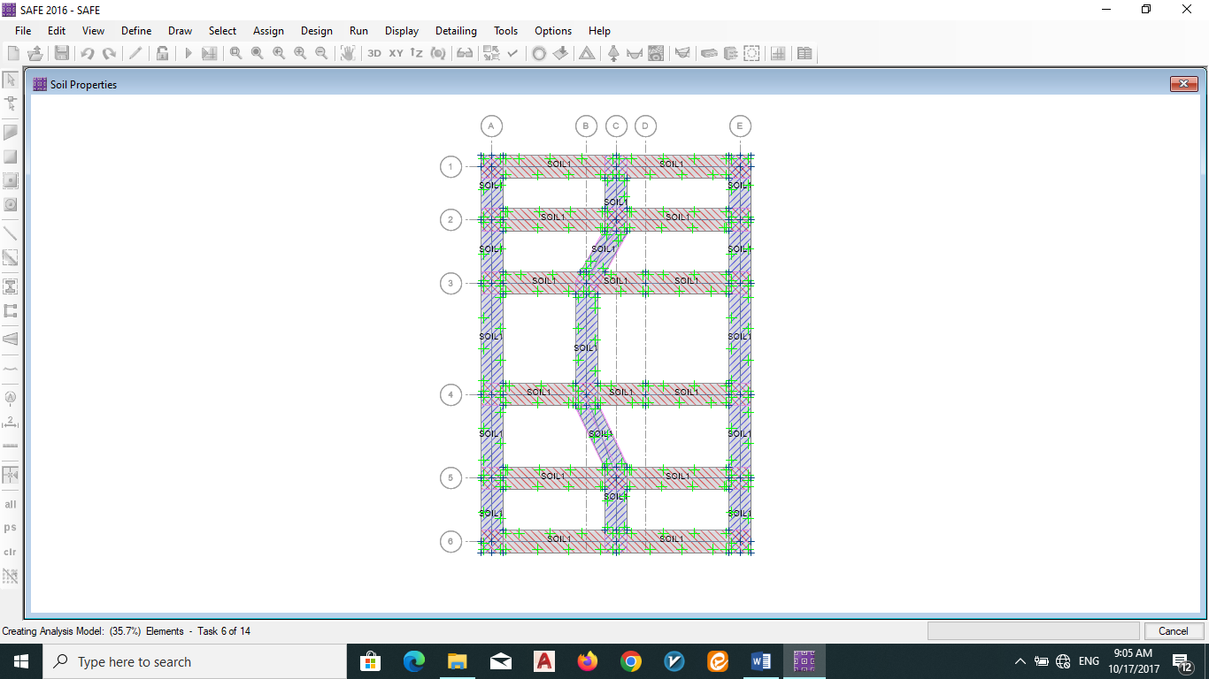Image resolution: width=1209 pixels, height=679 pixels.
Task: Open Google Chrome from the taskbar
Action: tap(630, 661)
